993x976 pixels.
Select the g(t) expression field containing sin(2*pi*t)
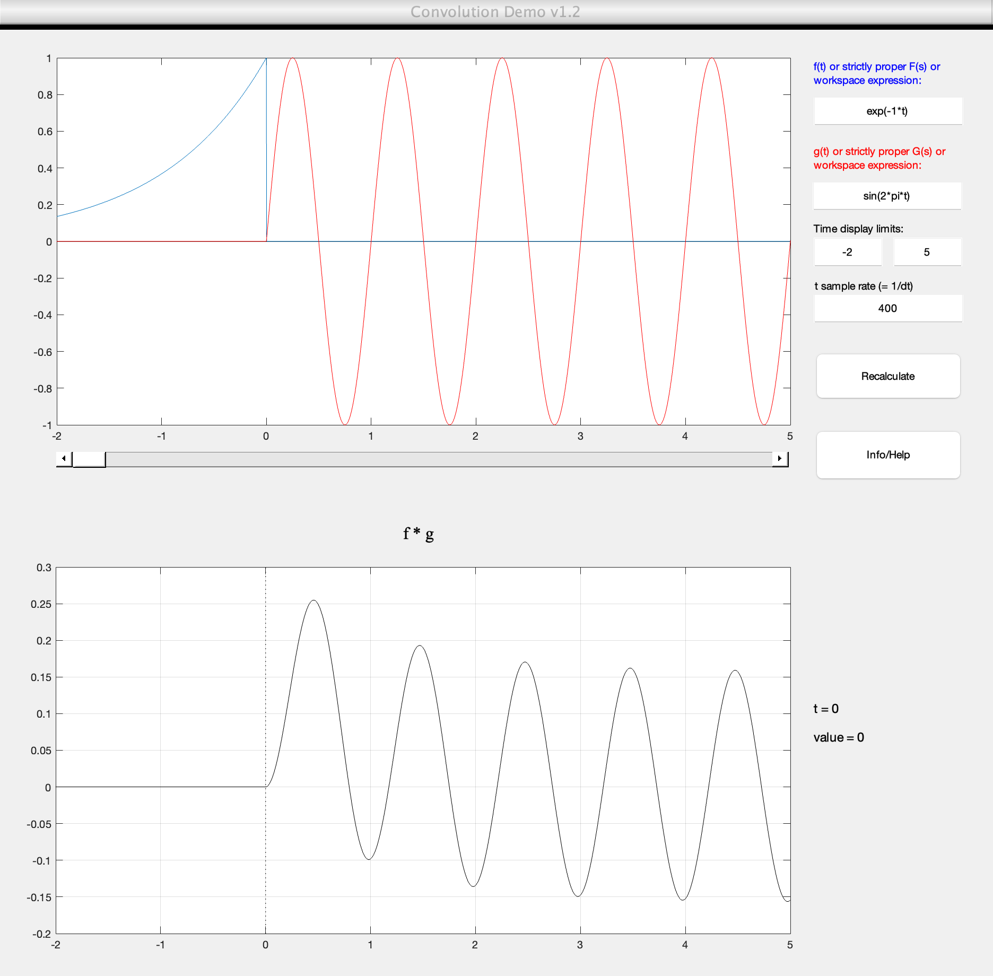pyautogui.click(x=887, y=196)
